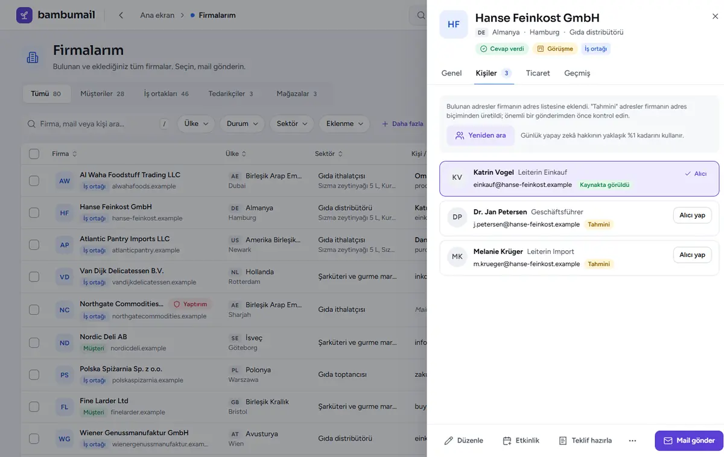Click the search magnifier icon in header
The image size is (724, 457).
point(421,15)
